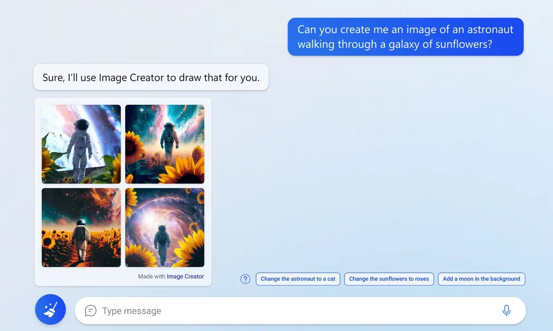This screenshot has width=553, height=331.
Task: Click the user message about astronaut and sunflowers
Action: click(x=406, y=37)
